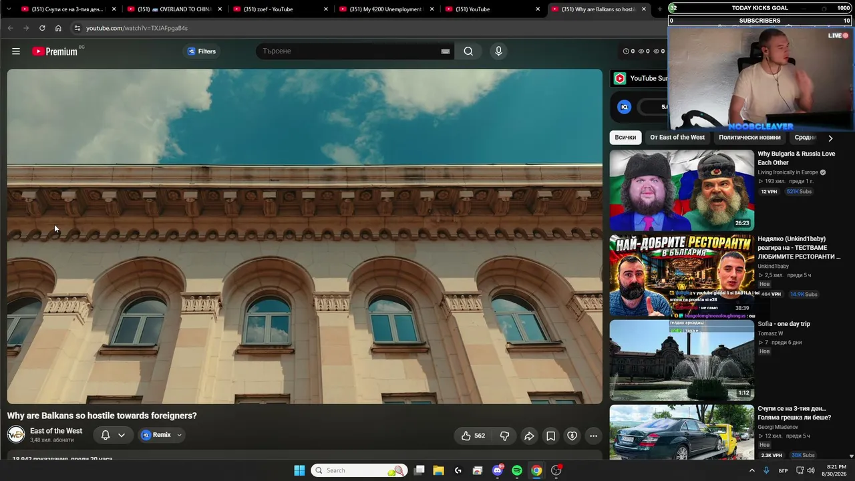Open Task View on the taskbar

pos(419,470)
